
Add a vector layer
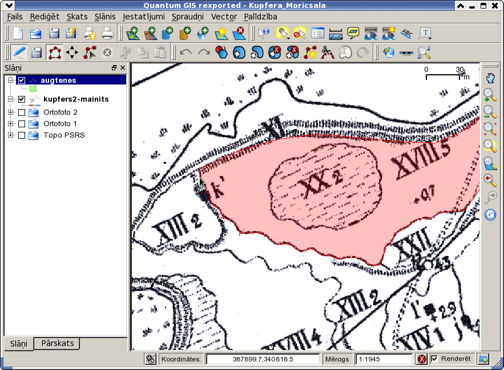[x=133, y=33]
